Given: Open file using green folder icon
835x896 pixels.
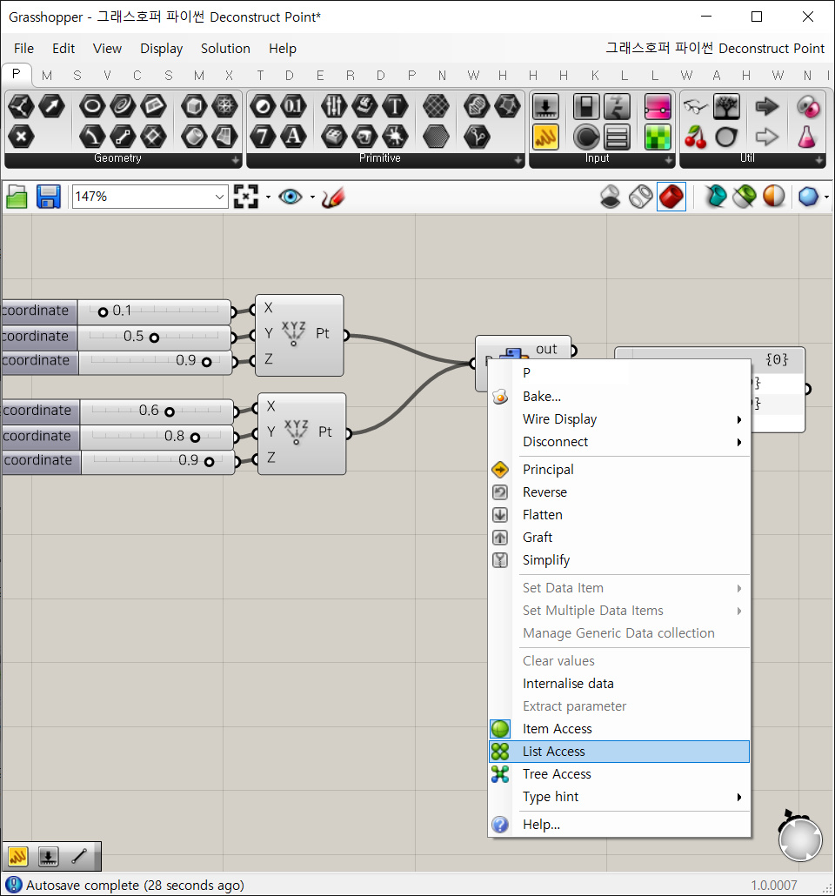Looking at the screenshot, I should tap(17, 197).
